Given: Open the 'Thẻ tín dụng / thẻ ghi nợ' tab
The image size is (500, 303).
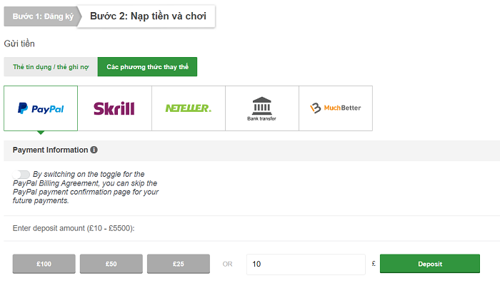Looking at the screenshot, I should [50, 67].
